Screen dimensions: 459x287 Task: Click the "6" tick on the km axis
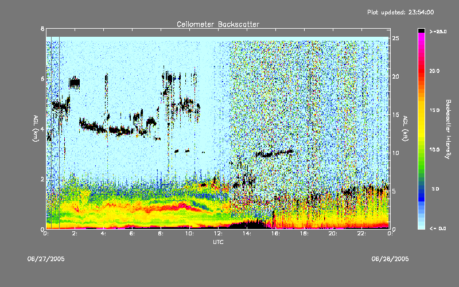pos(42,79)
